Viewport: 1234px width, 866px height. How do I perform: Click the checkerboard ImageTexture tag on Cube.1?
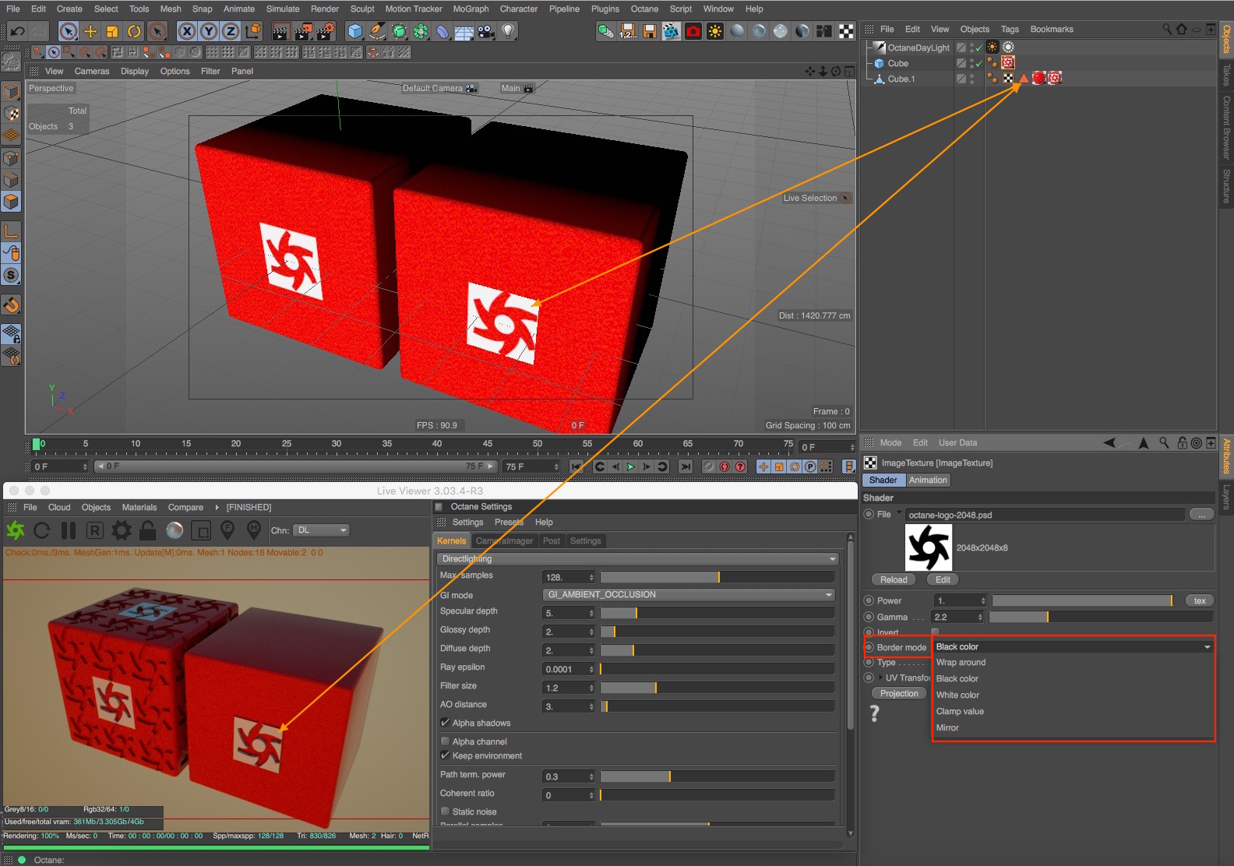pyautogui.click(x=1008, y=78)
